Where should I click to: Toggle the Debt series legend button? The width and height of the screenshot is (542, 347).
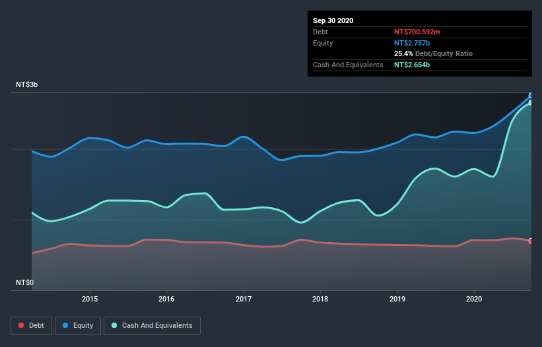point(31,326)
